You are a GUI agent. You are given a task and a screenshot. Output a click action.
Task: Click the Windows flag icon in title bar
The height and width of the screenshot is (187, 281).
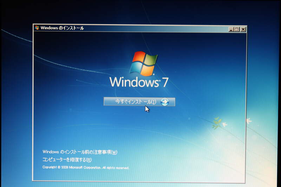(37, 28)
